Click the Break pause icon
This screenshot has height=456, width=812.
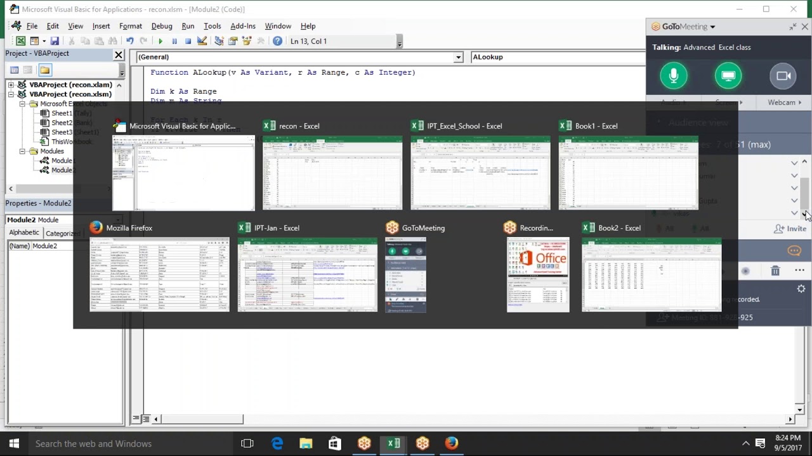click(174, 41)
